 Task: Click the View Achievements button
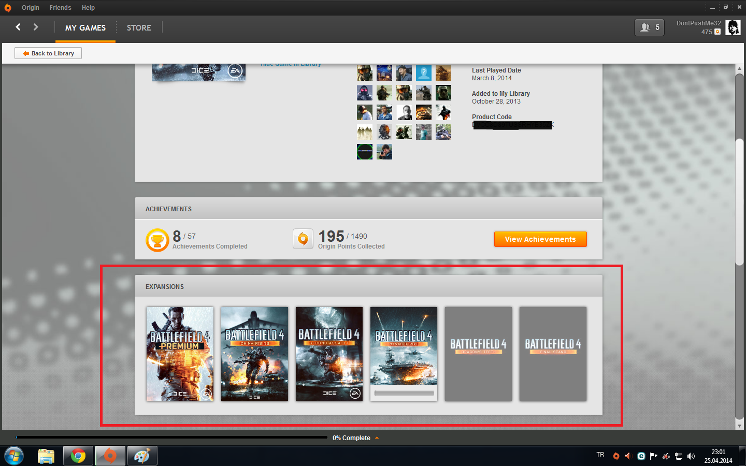(x=540, y=239)
